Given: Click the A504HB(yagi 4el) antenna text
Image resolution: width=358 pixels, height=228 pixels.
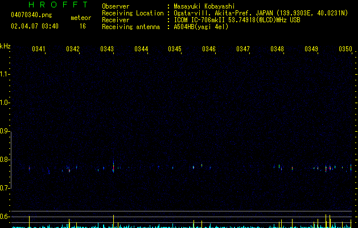Looking at the screenshot, I should click(x=201, y=27).
